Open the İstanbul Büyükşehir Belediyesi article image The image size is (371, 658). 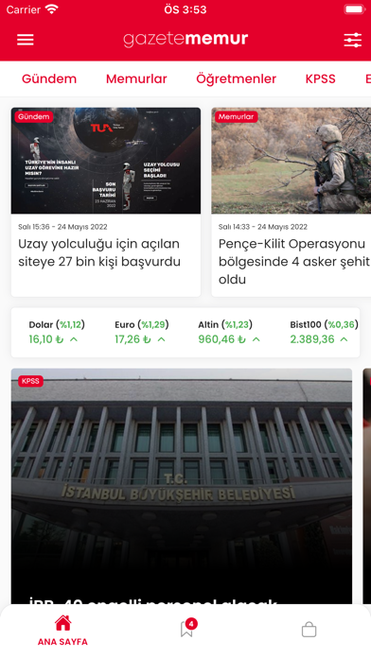coord(182,486)
